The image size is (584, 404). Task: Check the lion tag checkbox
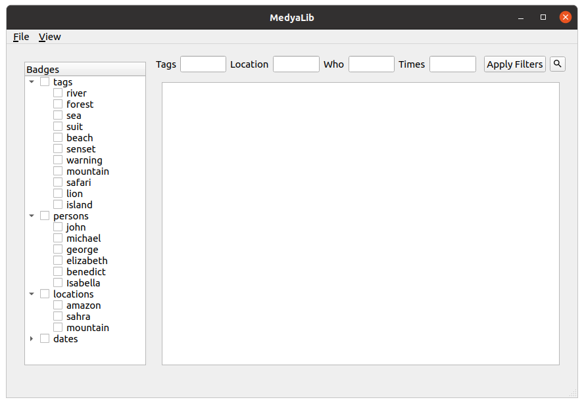(58, 193)
